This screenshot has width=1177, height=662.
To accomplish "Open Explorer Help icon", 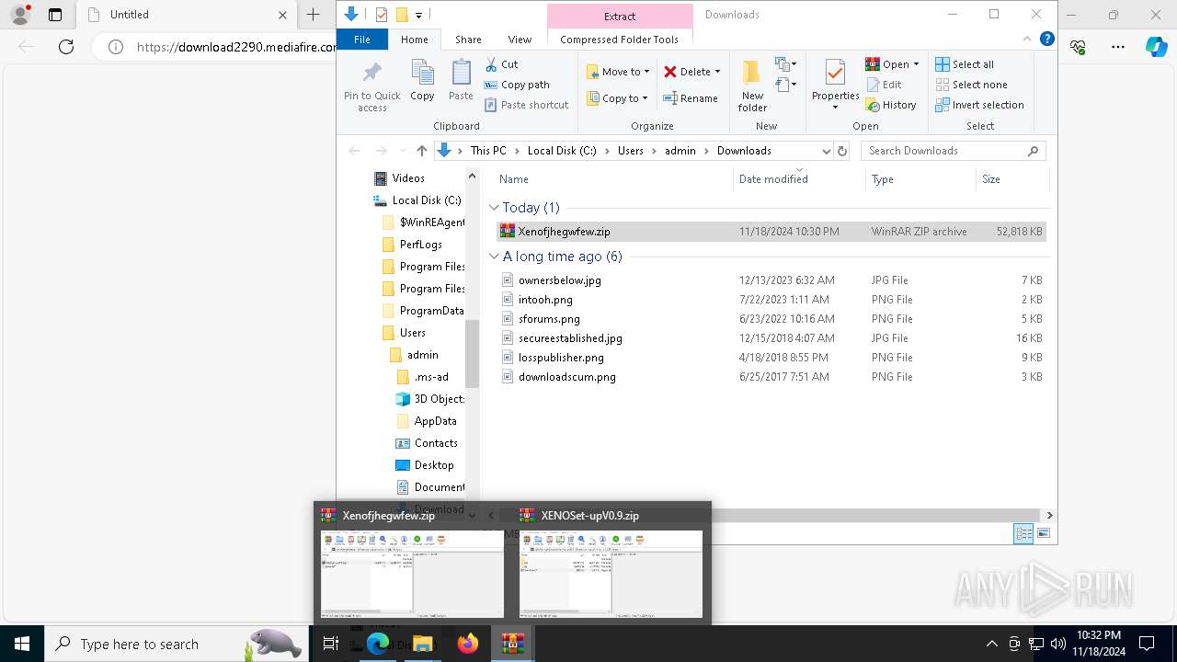I will (1046, 40).
